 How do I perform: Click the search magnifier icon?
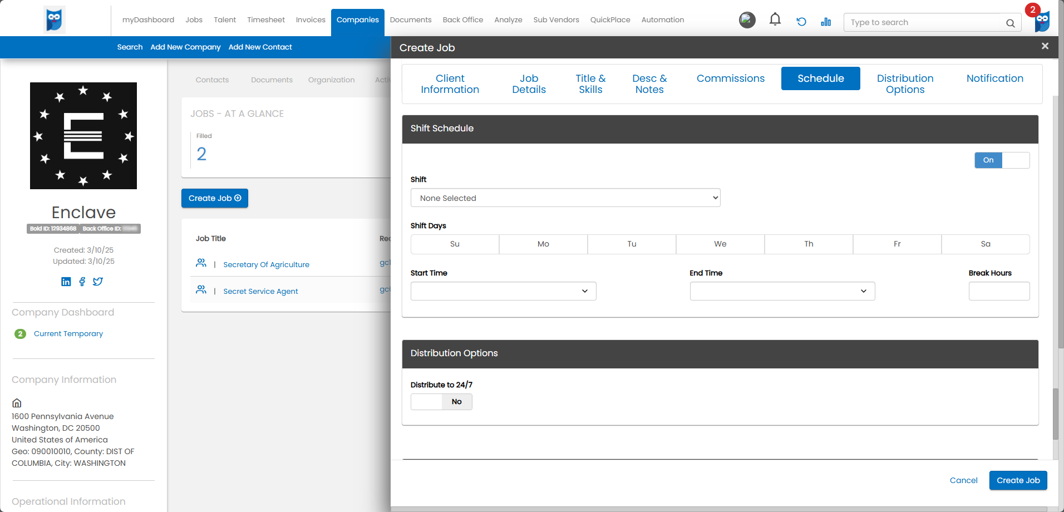[x=1010, y=23]
